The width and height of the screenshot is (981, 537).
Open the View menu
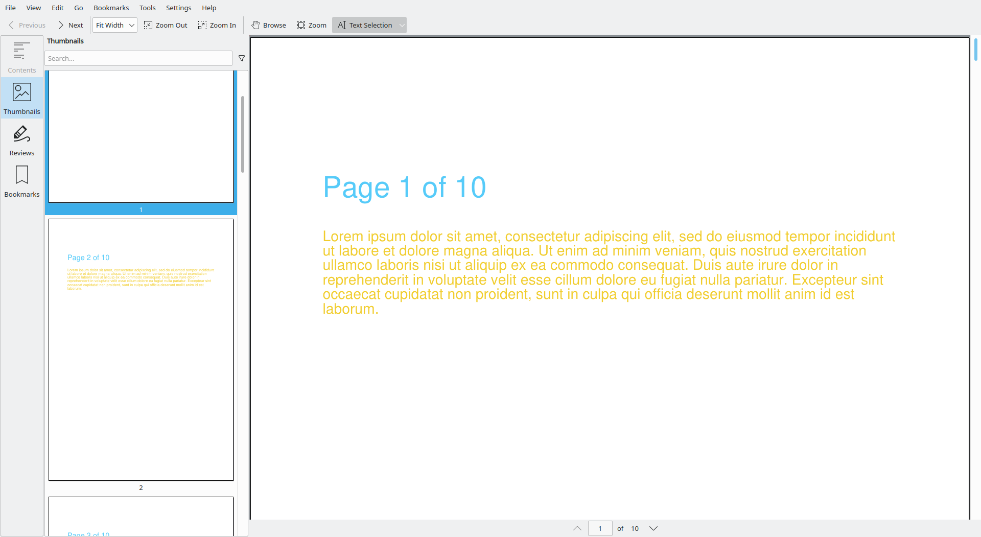tap(34, 8)
